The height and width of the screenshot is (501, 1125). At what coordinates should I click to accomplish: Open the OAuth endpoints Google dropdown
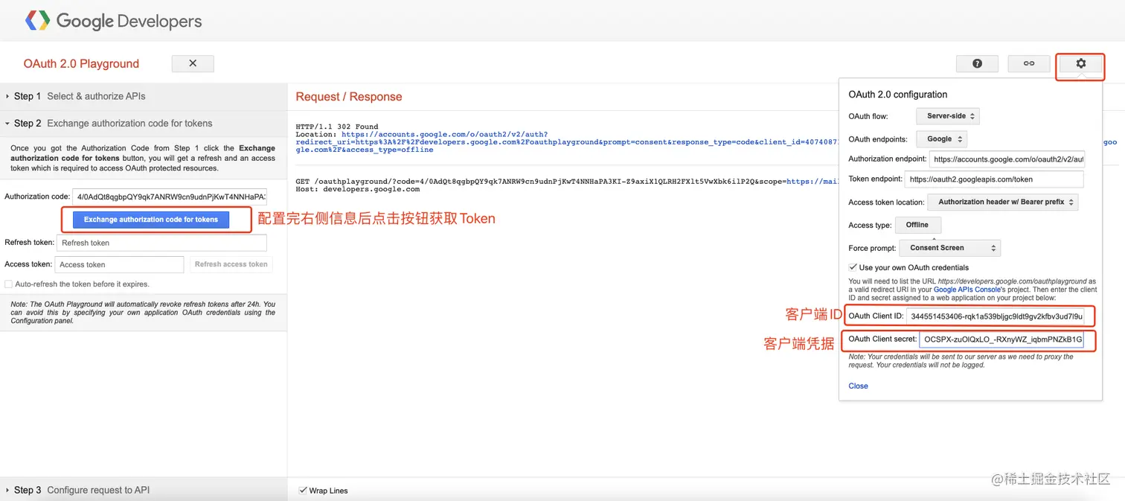(941, 139)
